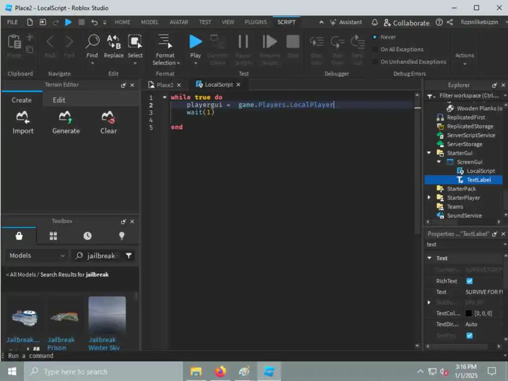Open the Actions dropdown

point(464,59)
